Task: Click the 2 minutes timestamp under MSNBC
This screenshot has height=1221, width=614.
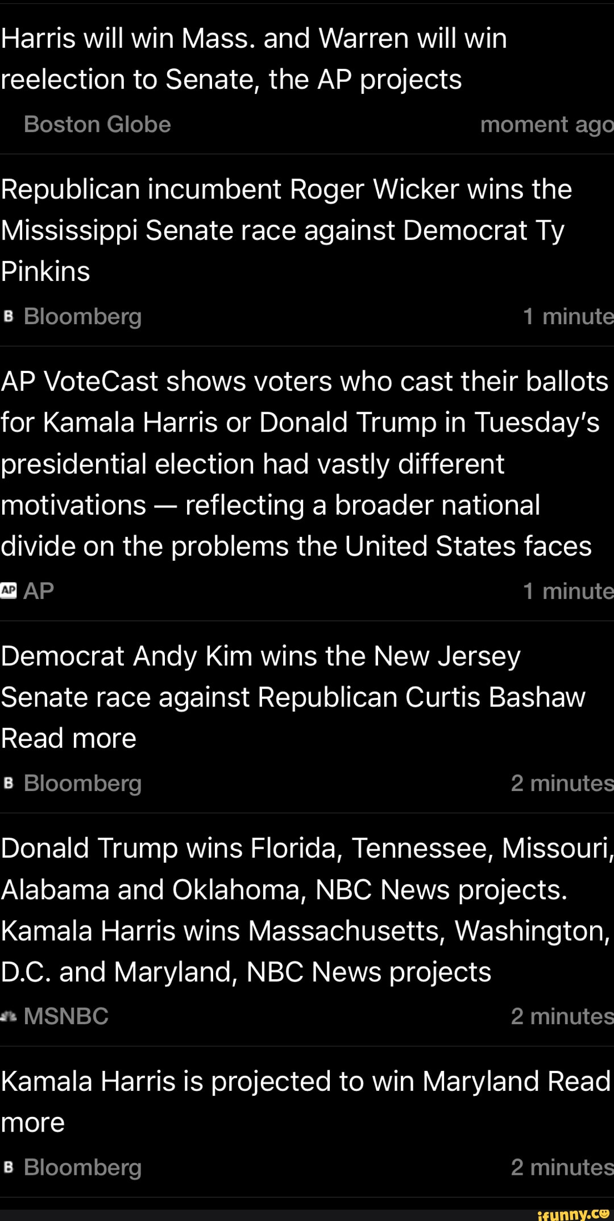Action: (x=560, y=1016)
